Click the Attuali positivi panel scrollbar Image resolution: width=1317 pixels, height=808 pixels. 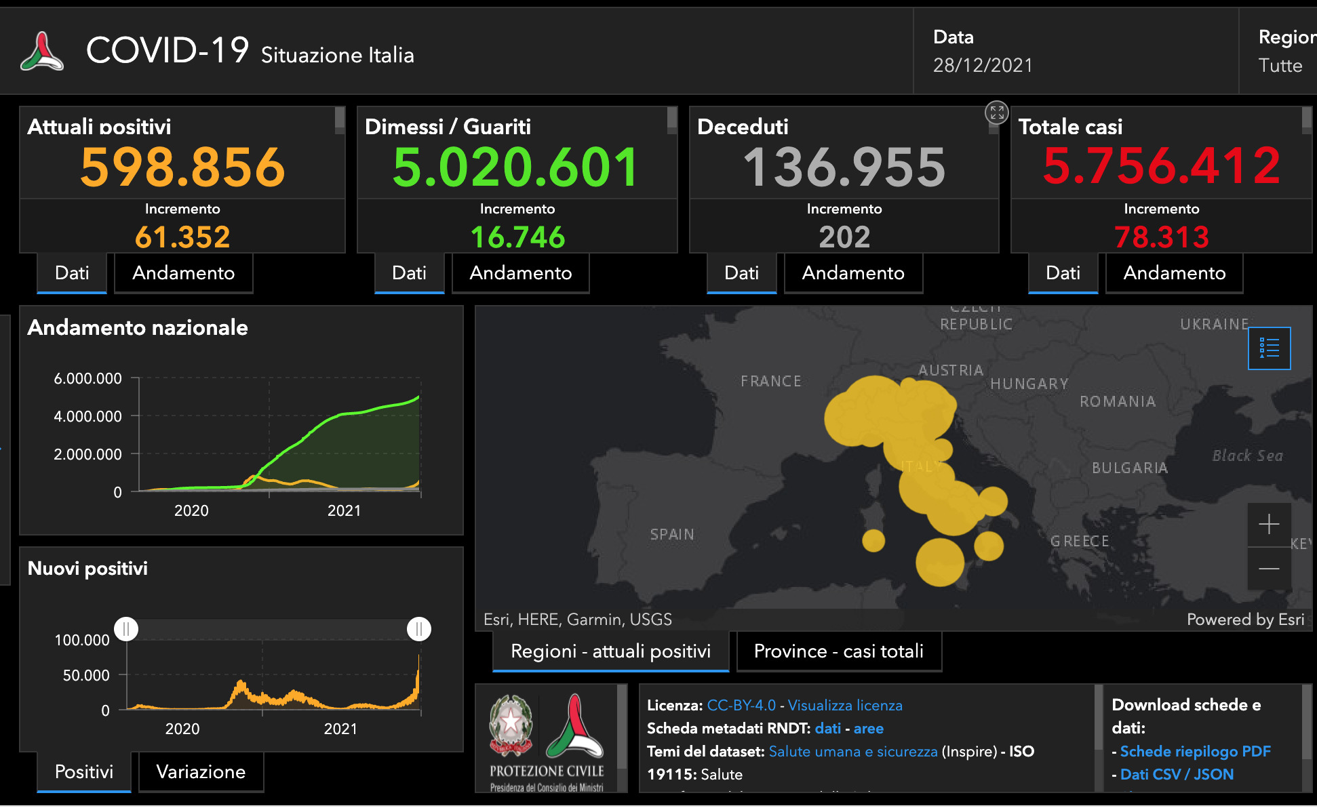coord(339,121)
